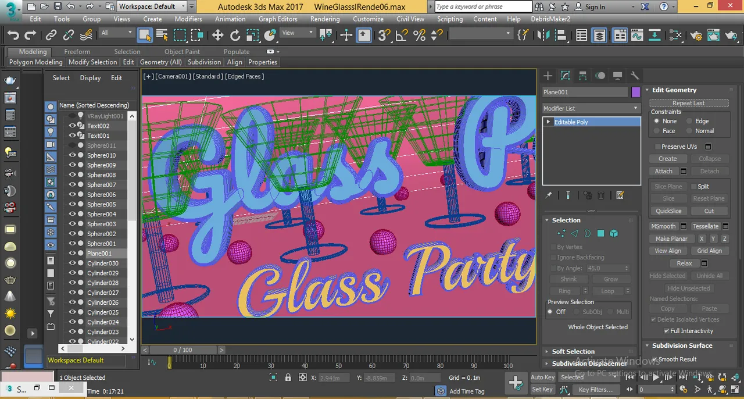The height and width of the screenshot is (399, 744).
Task: Expand the Editable Poly modifier entry
Action: click(x=548, y=122)
